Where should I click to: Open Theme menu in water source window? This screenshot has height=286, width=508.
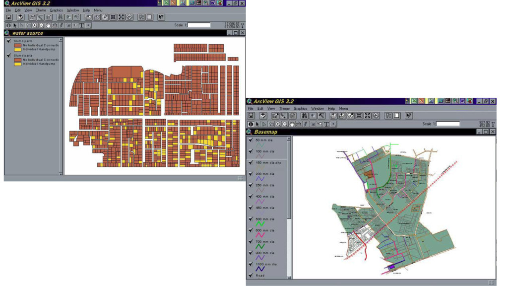(x=41, y=10)
